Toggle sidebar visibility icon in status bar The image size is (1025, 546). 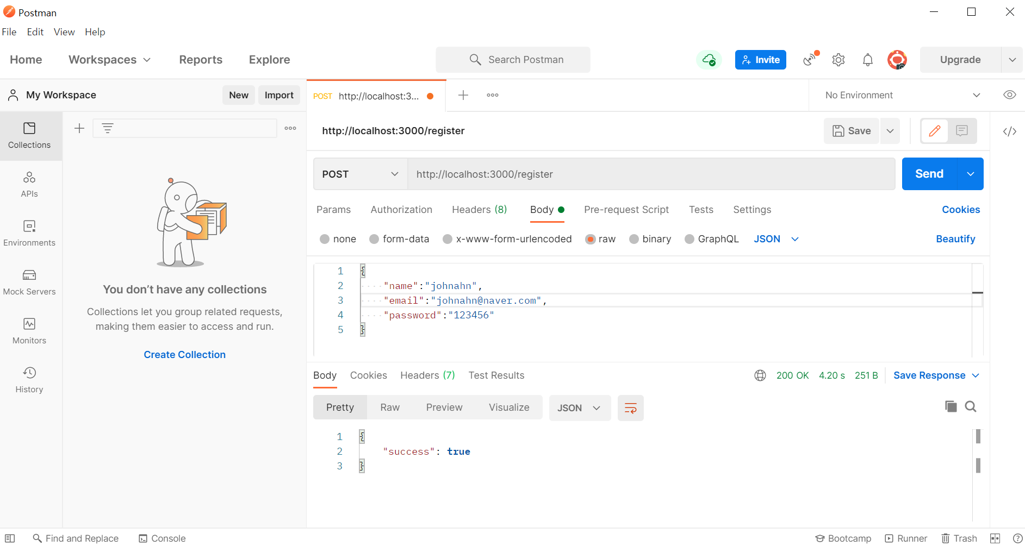[10, 538]
